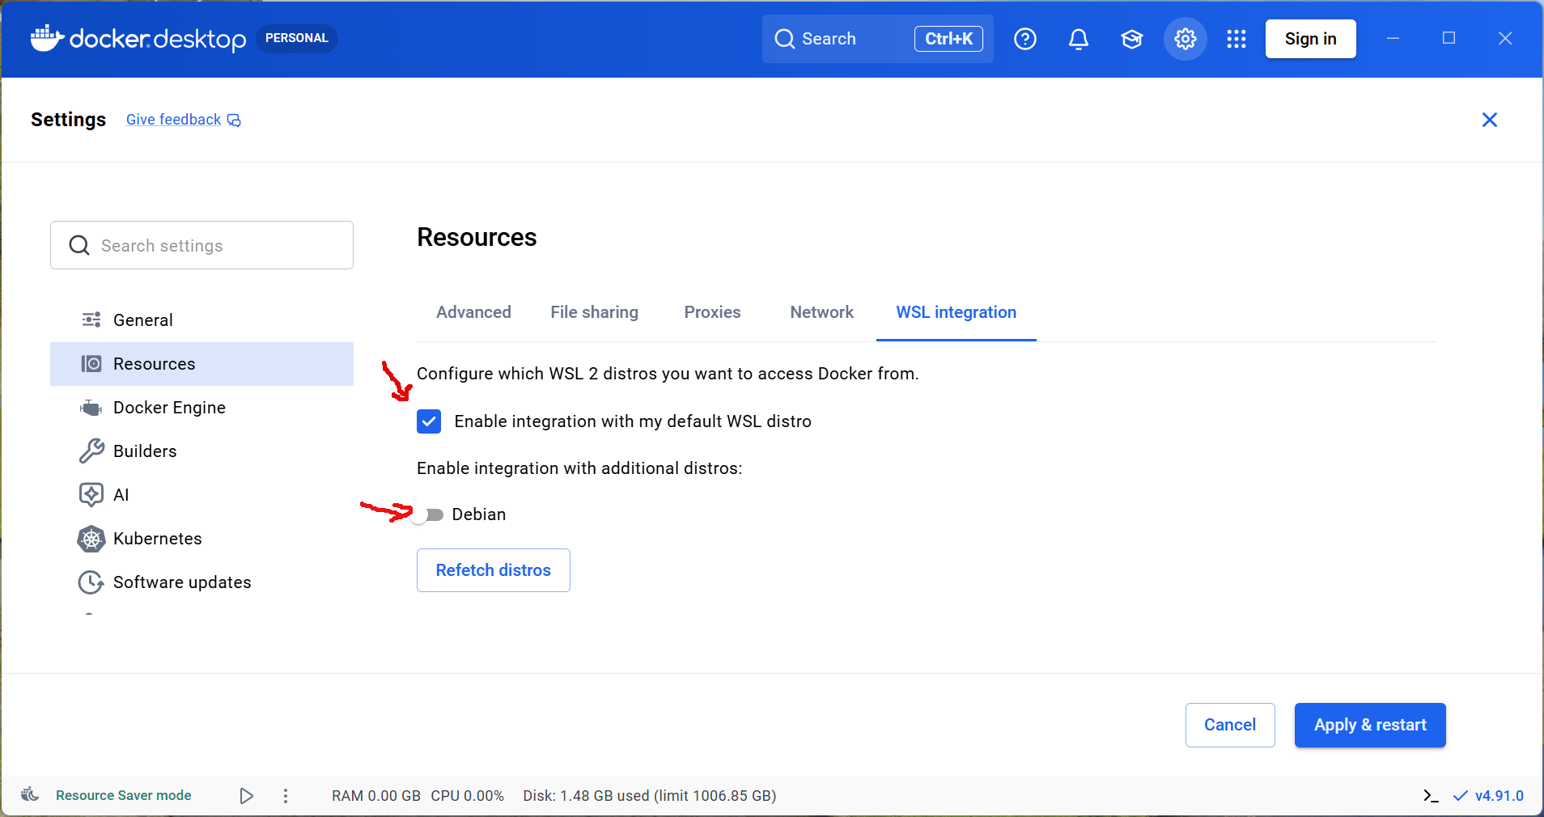
Task: Open Builders settings section
Action: click(201, 451)
